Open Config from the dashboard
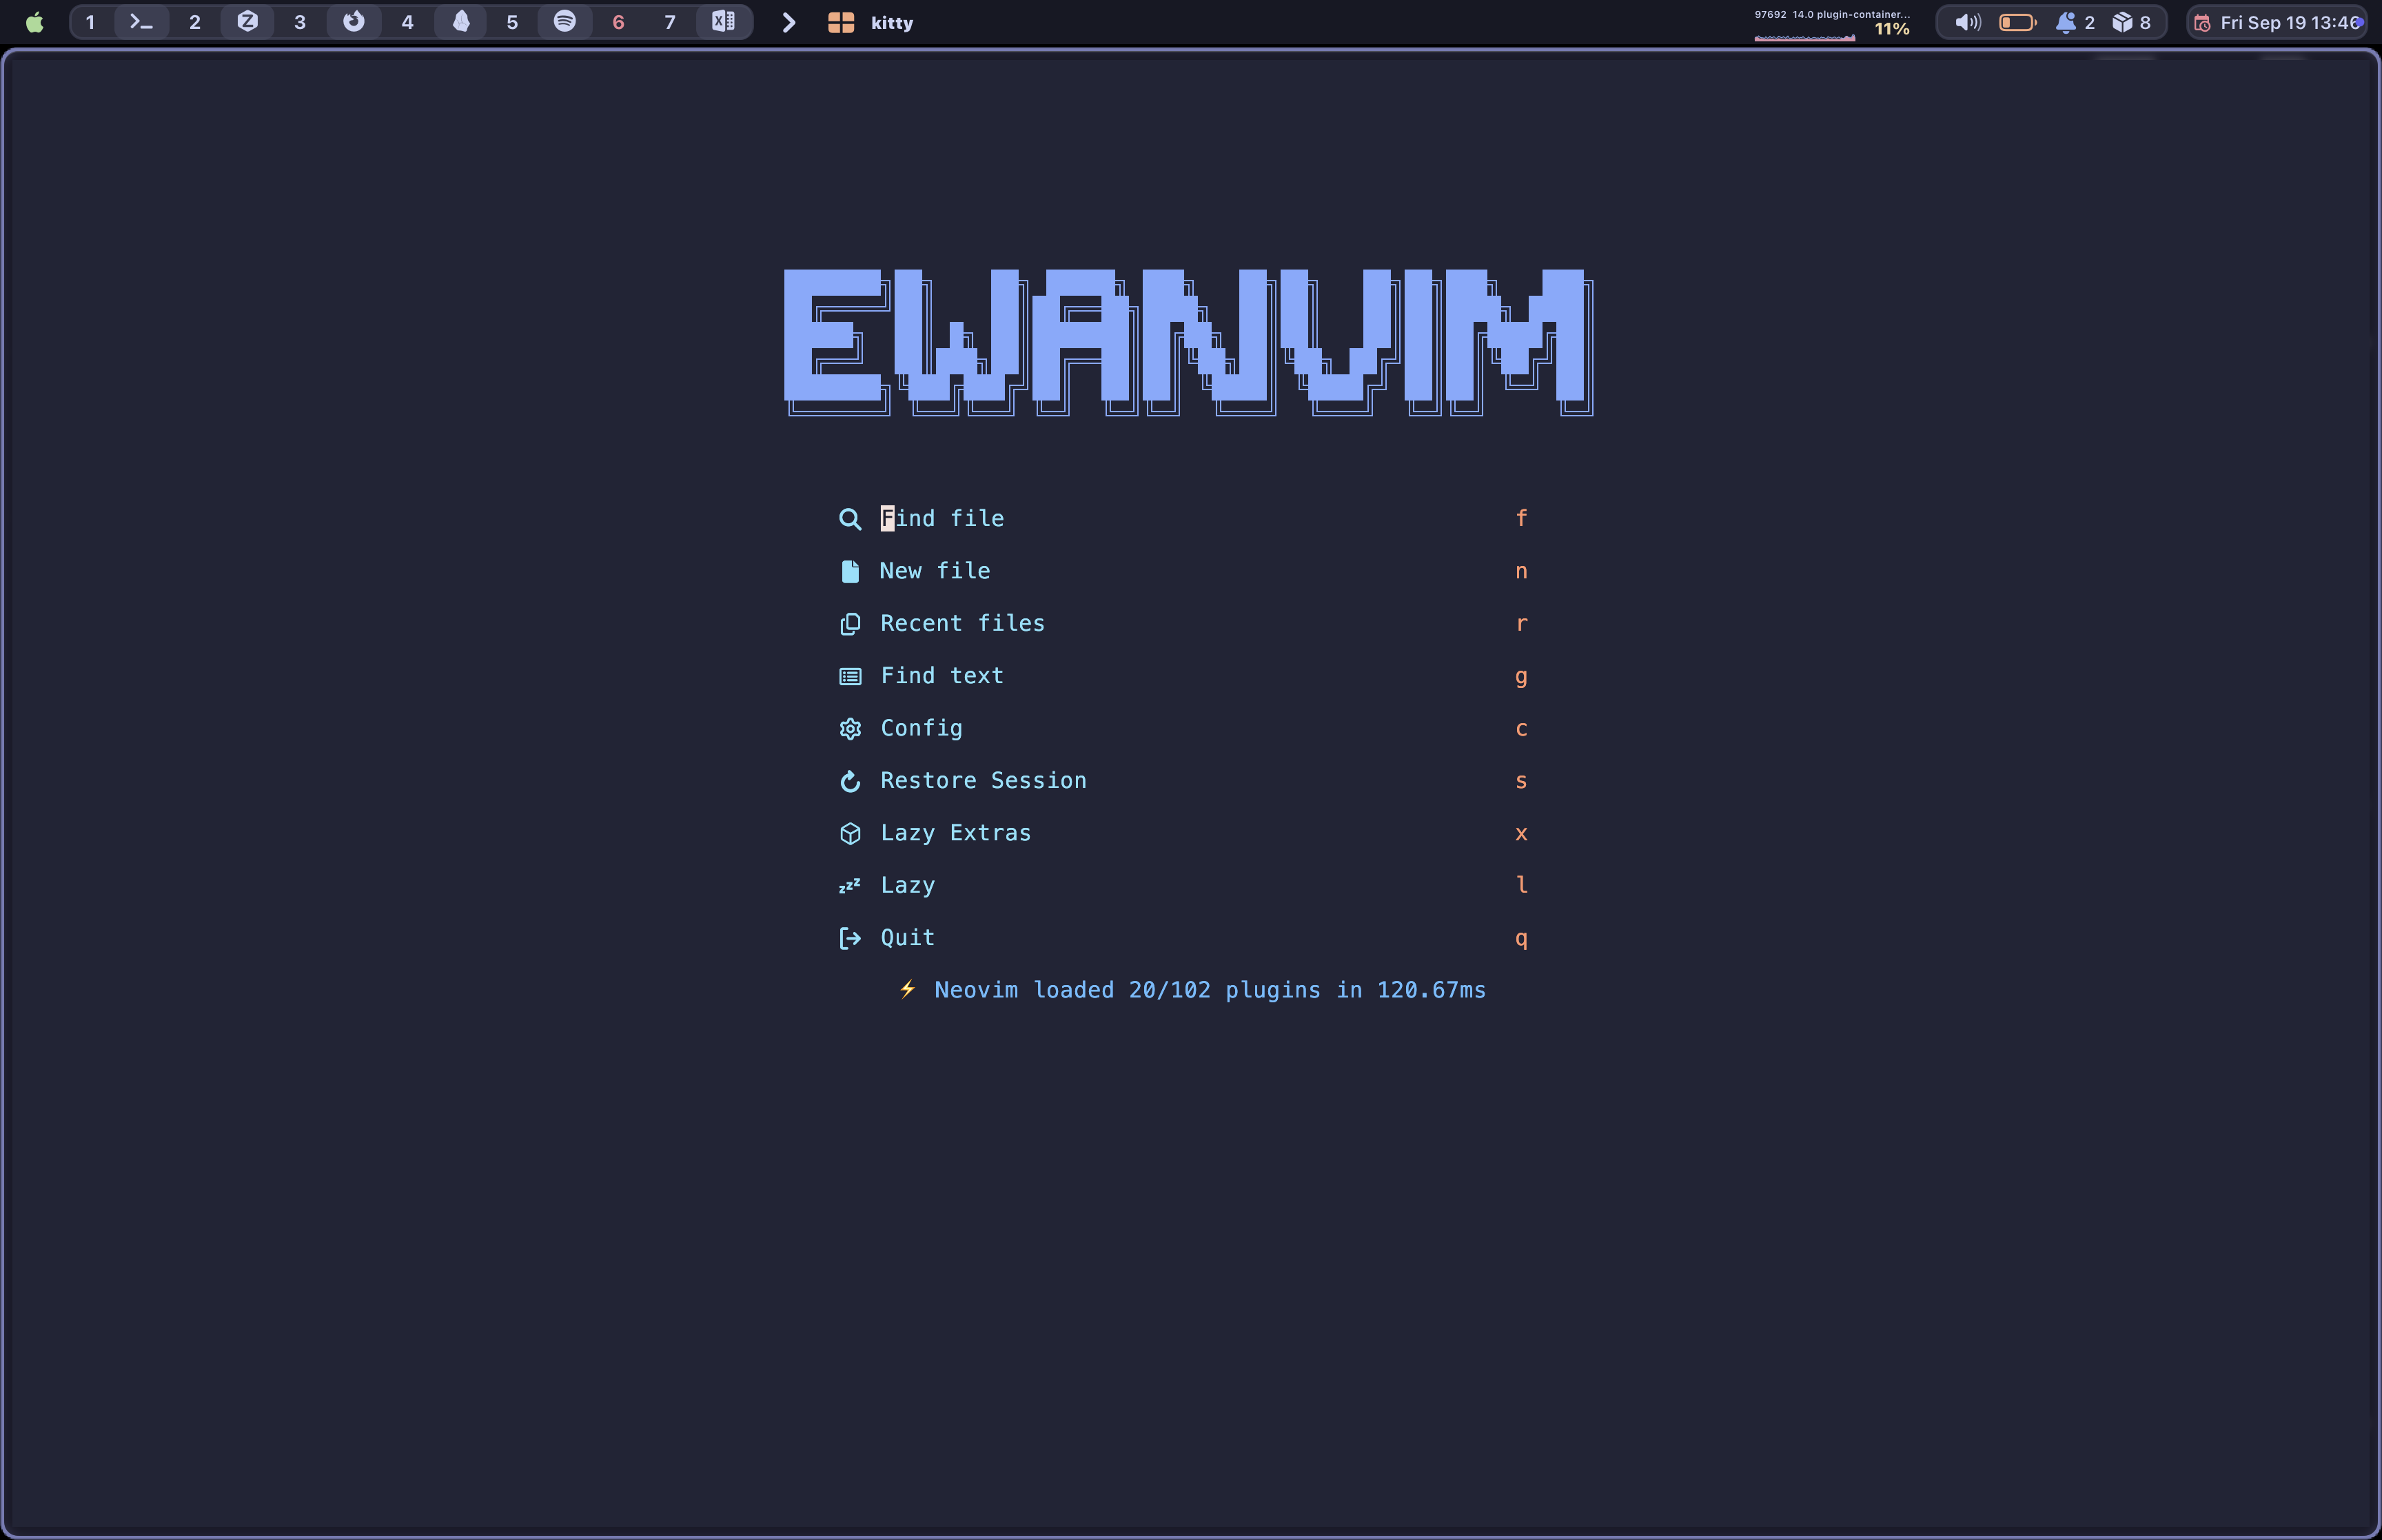The width and height of the screenshot is (2382, 1540). [x=921, y=728]
